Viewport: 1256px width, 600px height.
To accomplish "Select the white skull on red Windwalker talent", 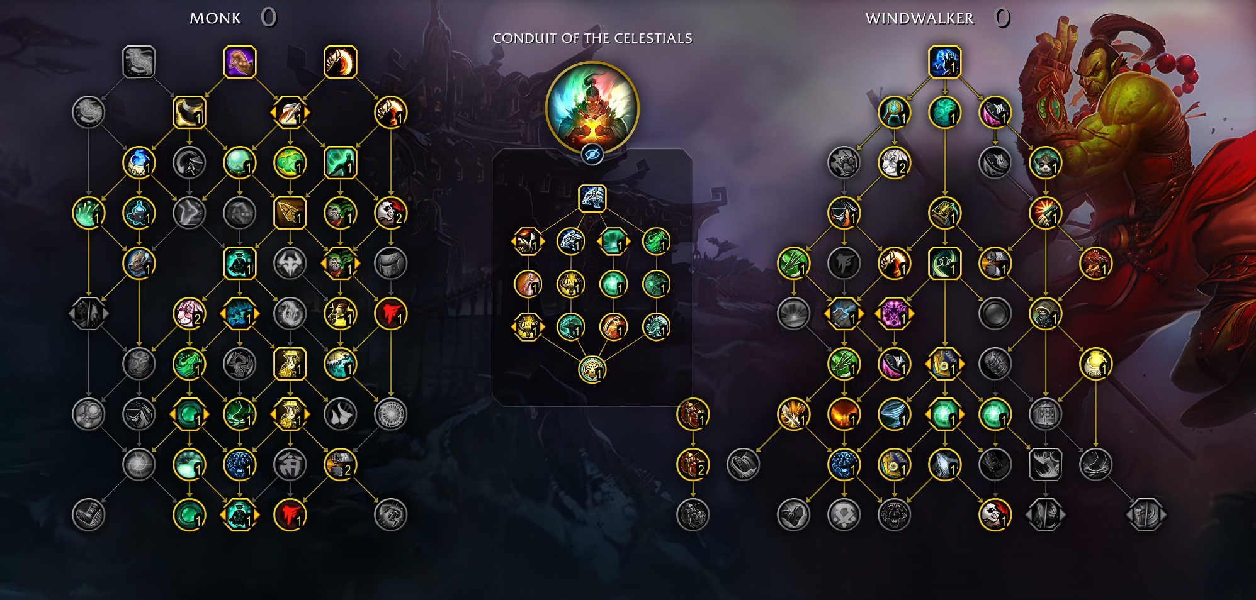I will point(995,515).
